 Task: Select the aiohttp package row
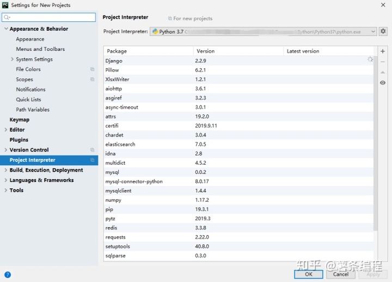point(239,88)
